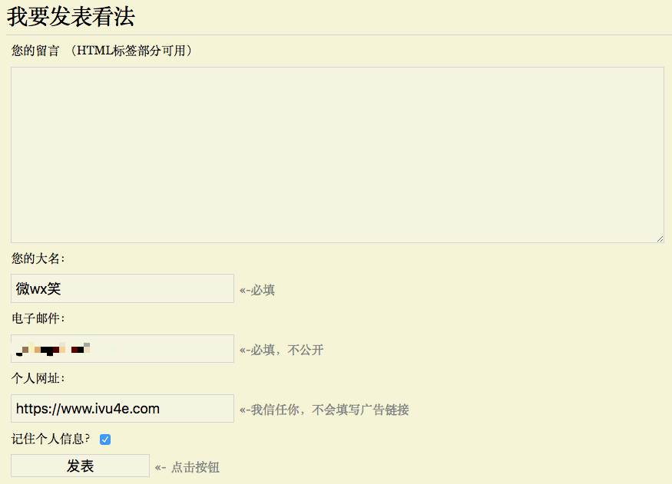Click the resize handle of comment box
The image size is (672, 484).
pos(660,239)
